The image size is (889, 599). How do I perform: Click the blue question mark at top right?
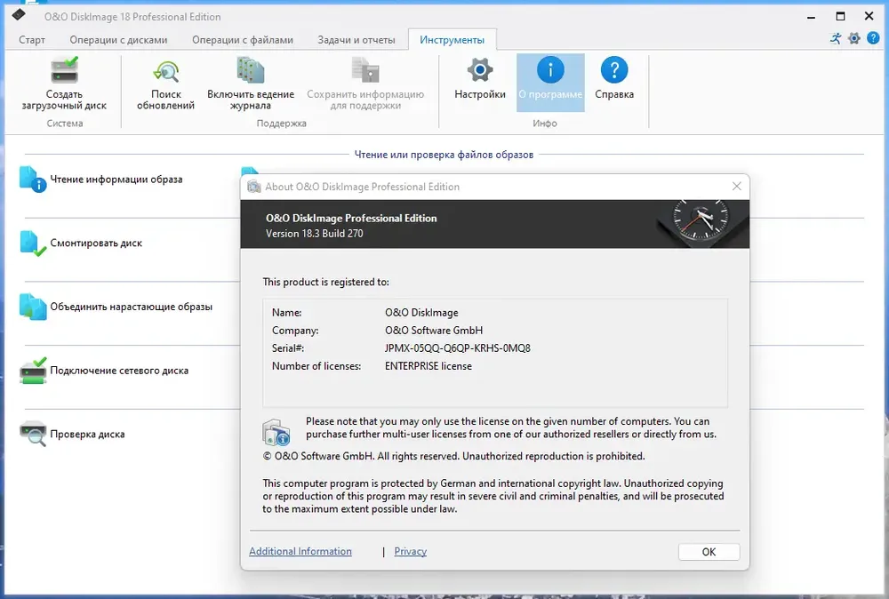point(873,38)
